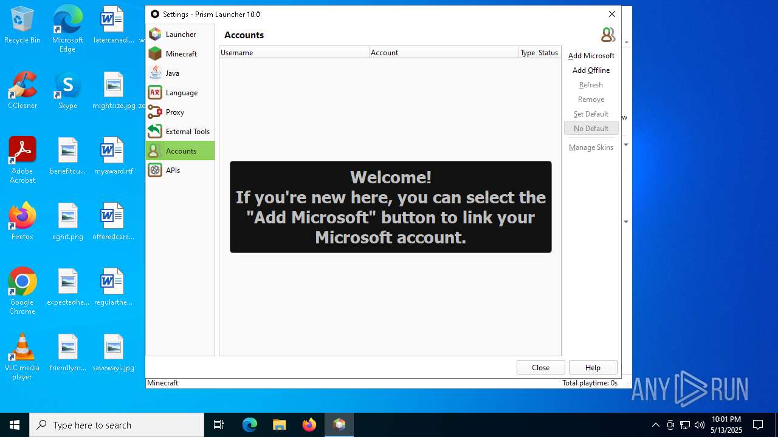Open the Windows Start menu
Image resolution: width=778 pixels, height=437 pixels.
[x=15, y=425]
